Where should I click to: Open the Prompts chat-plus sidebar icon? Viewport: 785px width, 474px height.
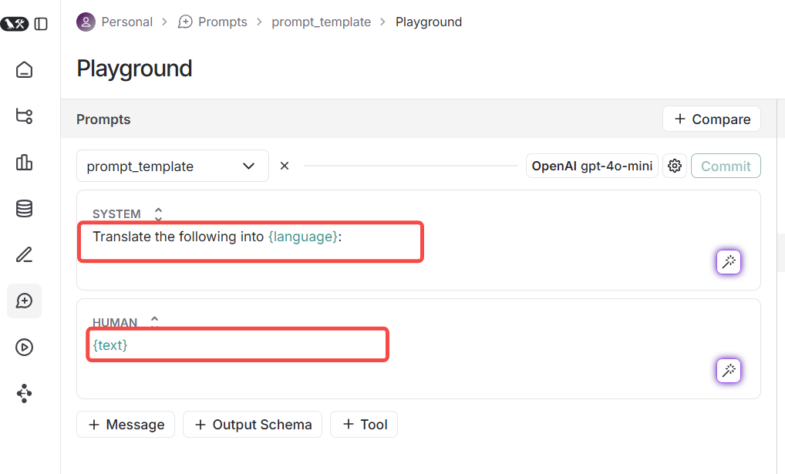[25, 301]
